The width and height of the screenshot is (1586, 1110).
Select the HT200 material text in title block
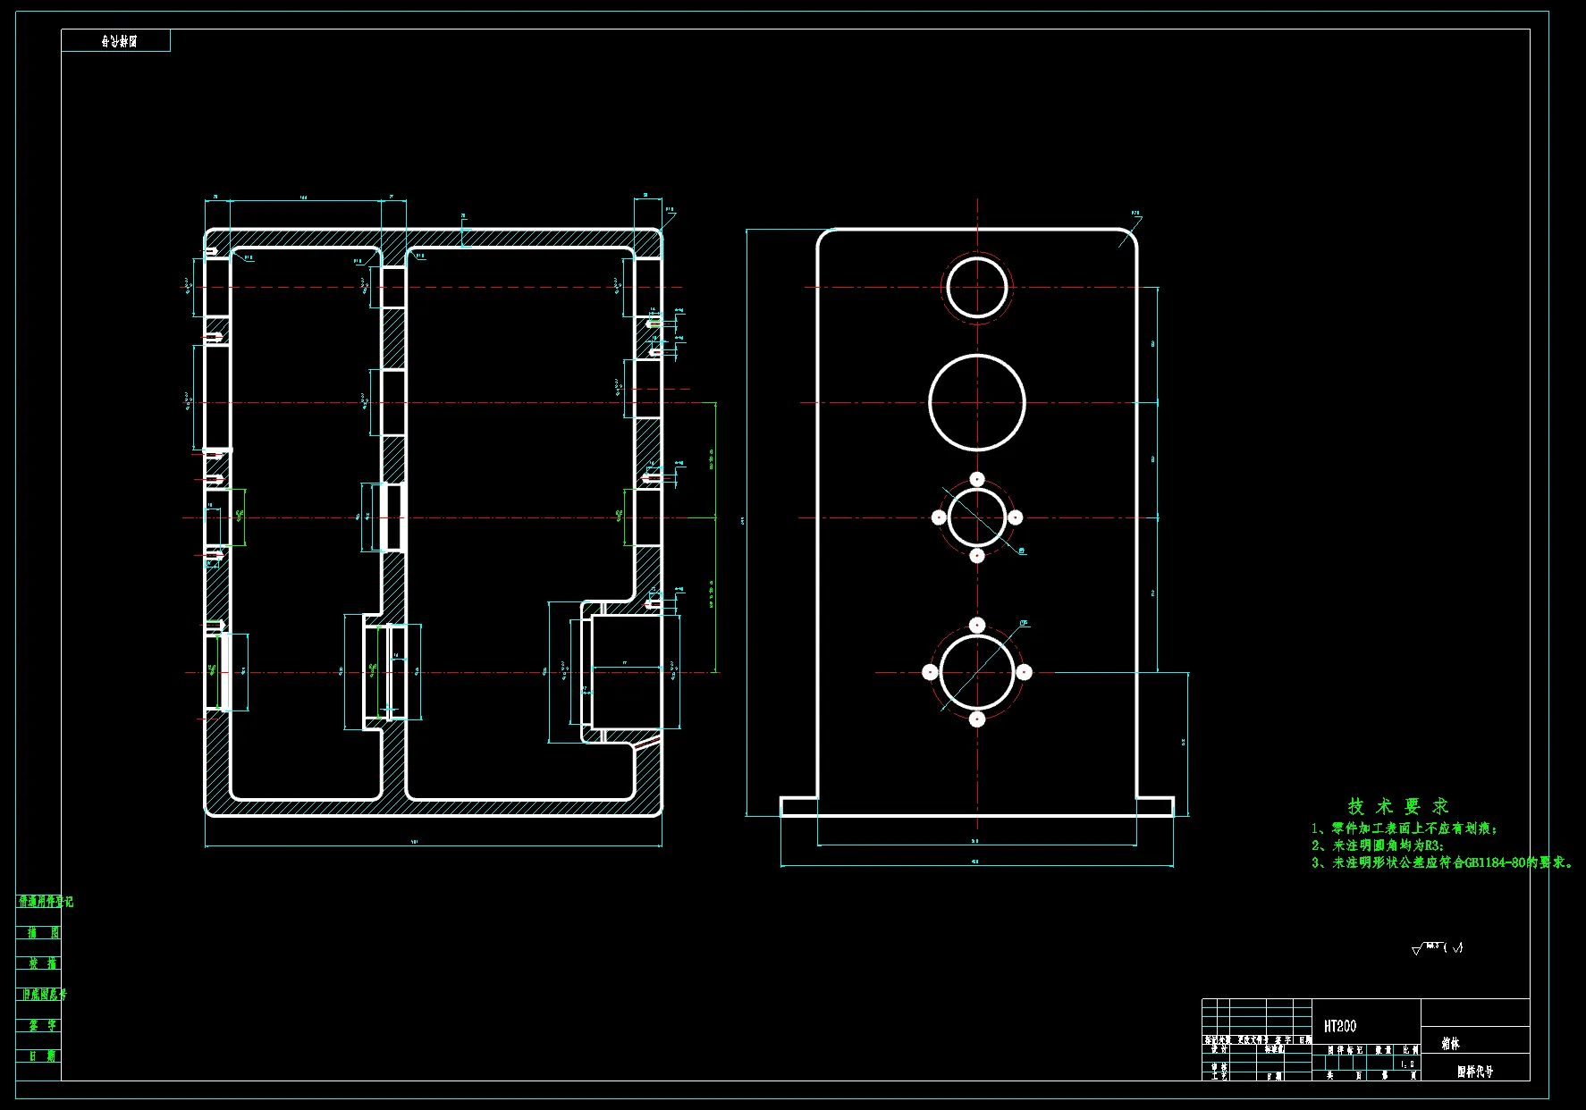[1340, 1026]
